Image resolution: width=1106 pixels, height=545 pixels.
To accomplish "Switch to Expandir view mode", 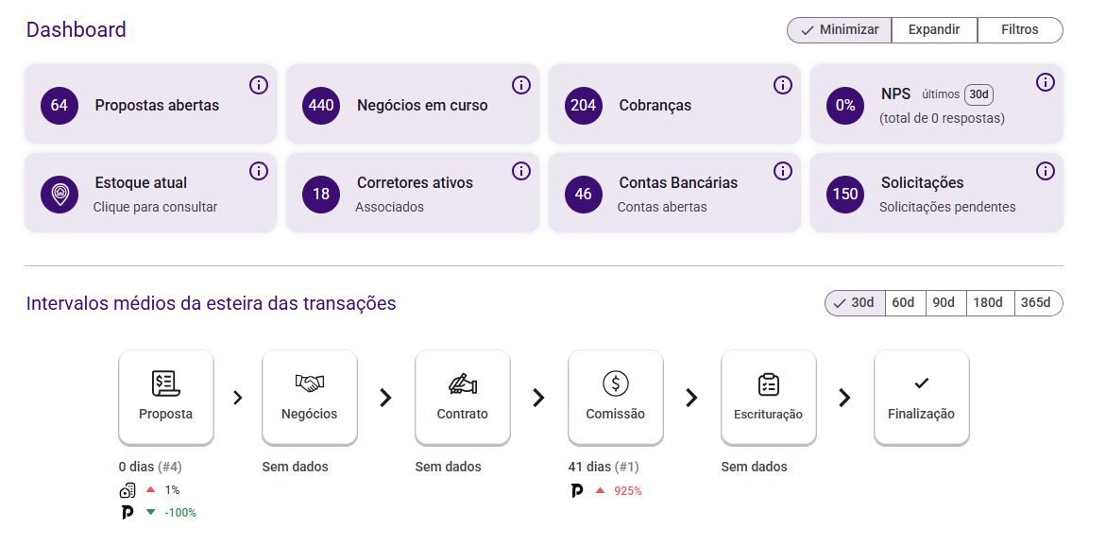I will pos(934,30).
